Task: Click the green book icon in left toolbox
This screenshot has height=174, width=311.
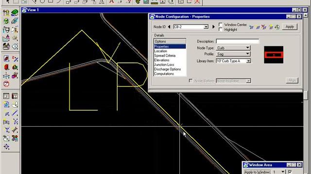Action: point(15,13)
